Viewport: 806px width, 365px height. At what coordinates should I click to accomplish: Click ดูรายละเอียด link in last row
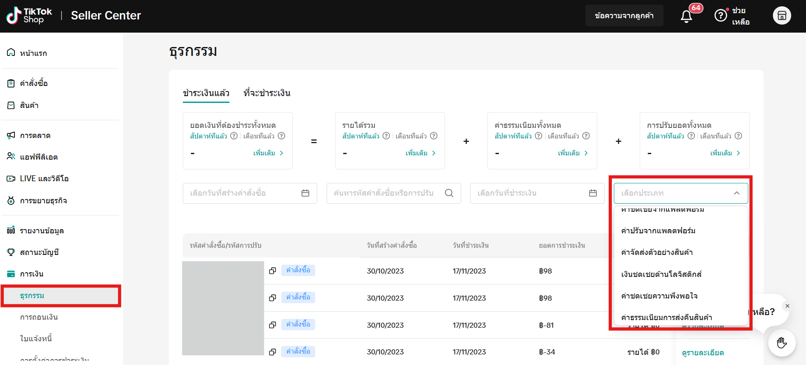click(702, 353)
